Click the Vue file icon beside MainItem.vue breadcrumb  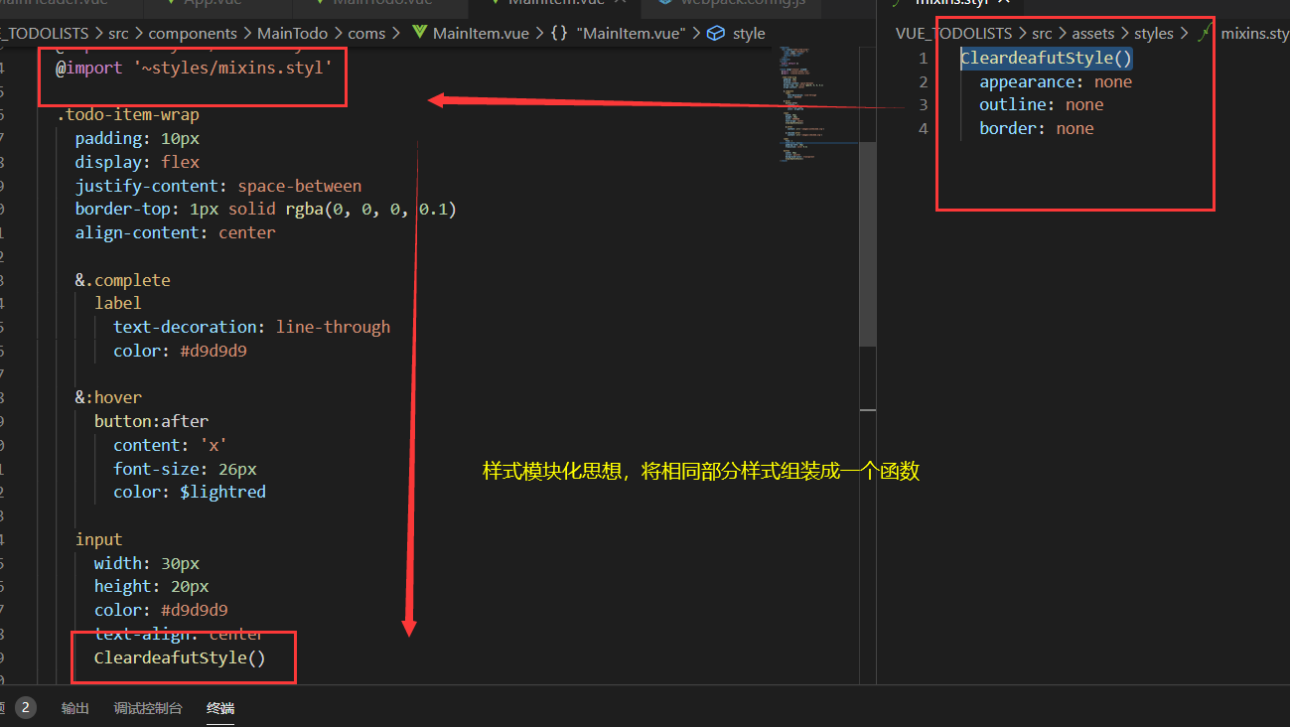419,34
